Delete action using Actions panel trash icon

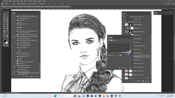(x=37, y=77)
